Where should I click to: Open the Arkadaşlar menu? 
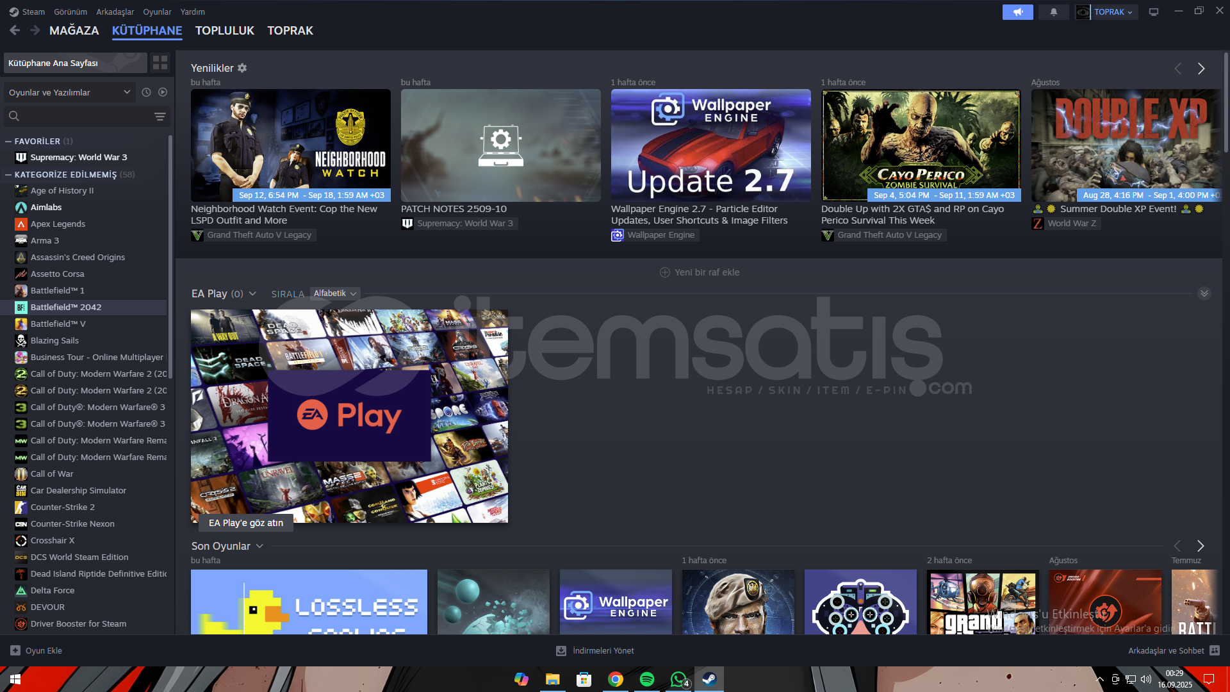pos(115,12)
